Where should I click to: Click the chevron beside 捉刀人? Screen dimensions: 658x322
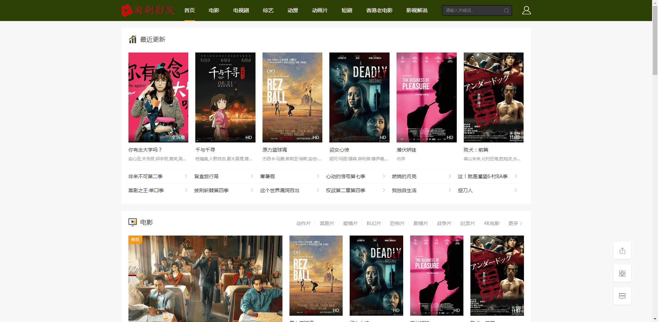(x=516, y=190)
